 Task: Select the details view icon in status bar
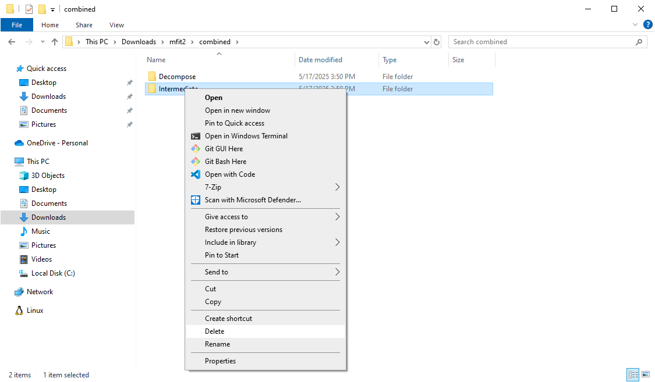click(633, 374)
